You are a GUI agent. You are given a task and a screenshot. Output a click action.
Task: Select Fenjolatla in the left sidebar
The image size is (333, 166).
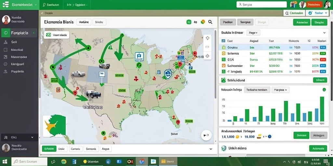tap(19, 33)
